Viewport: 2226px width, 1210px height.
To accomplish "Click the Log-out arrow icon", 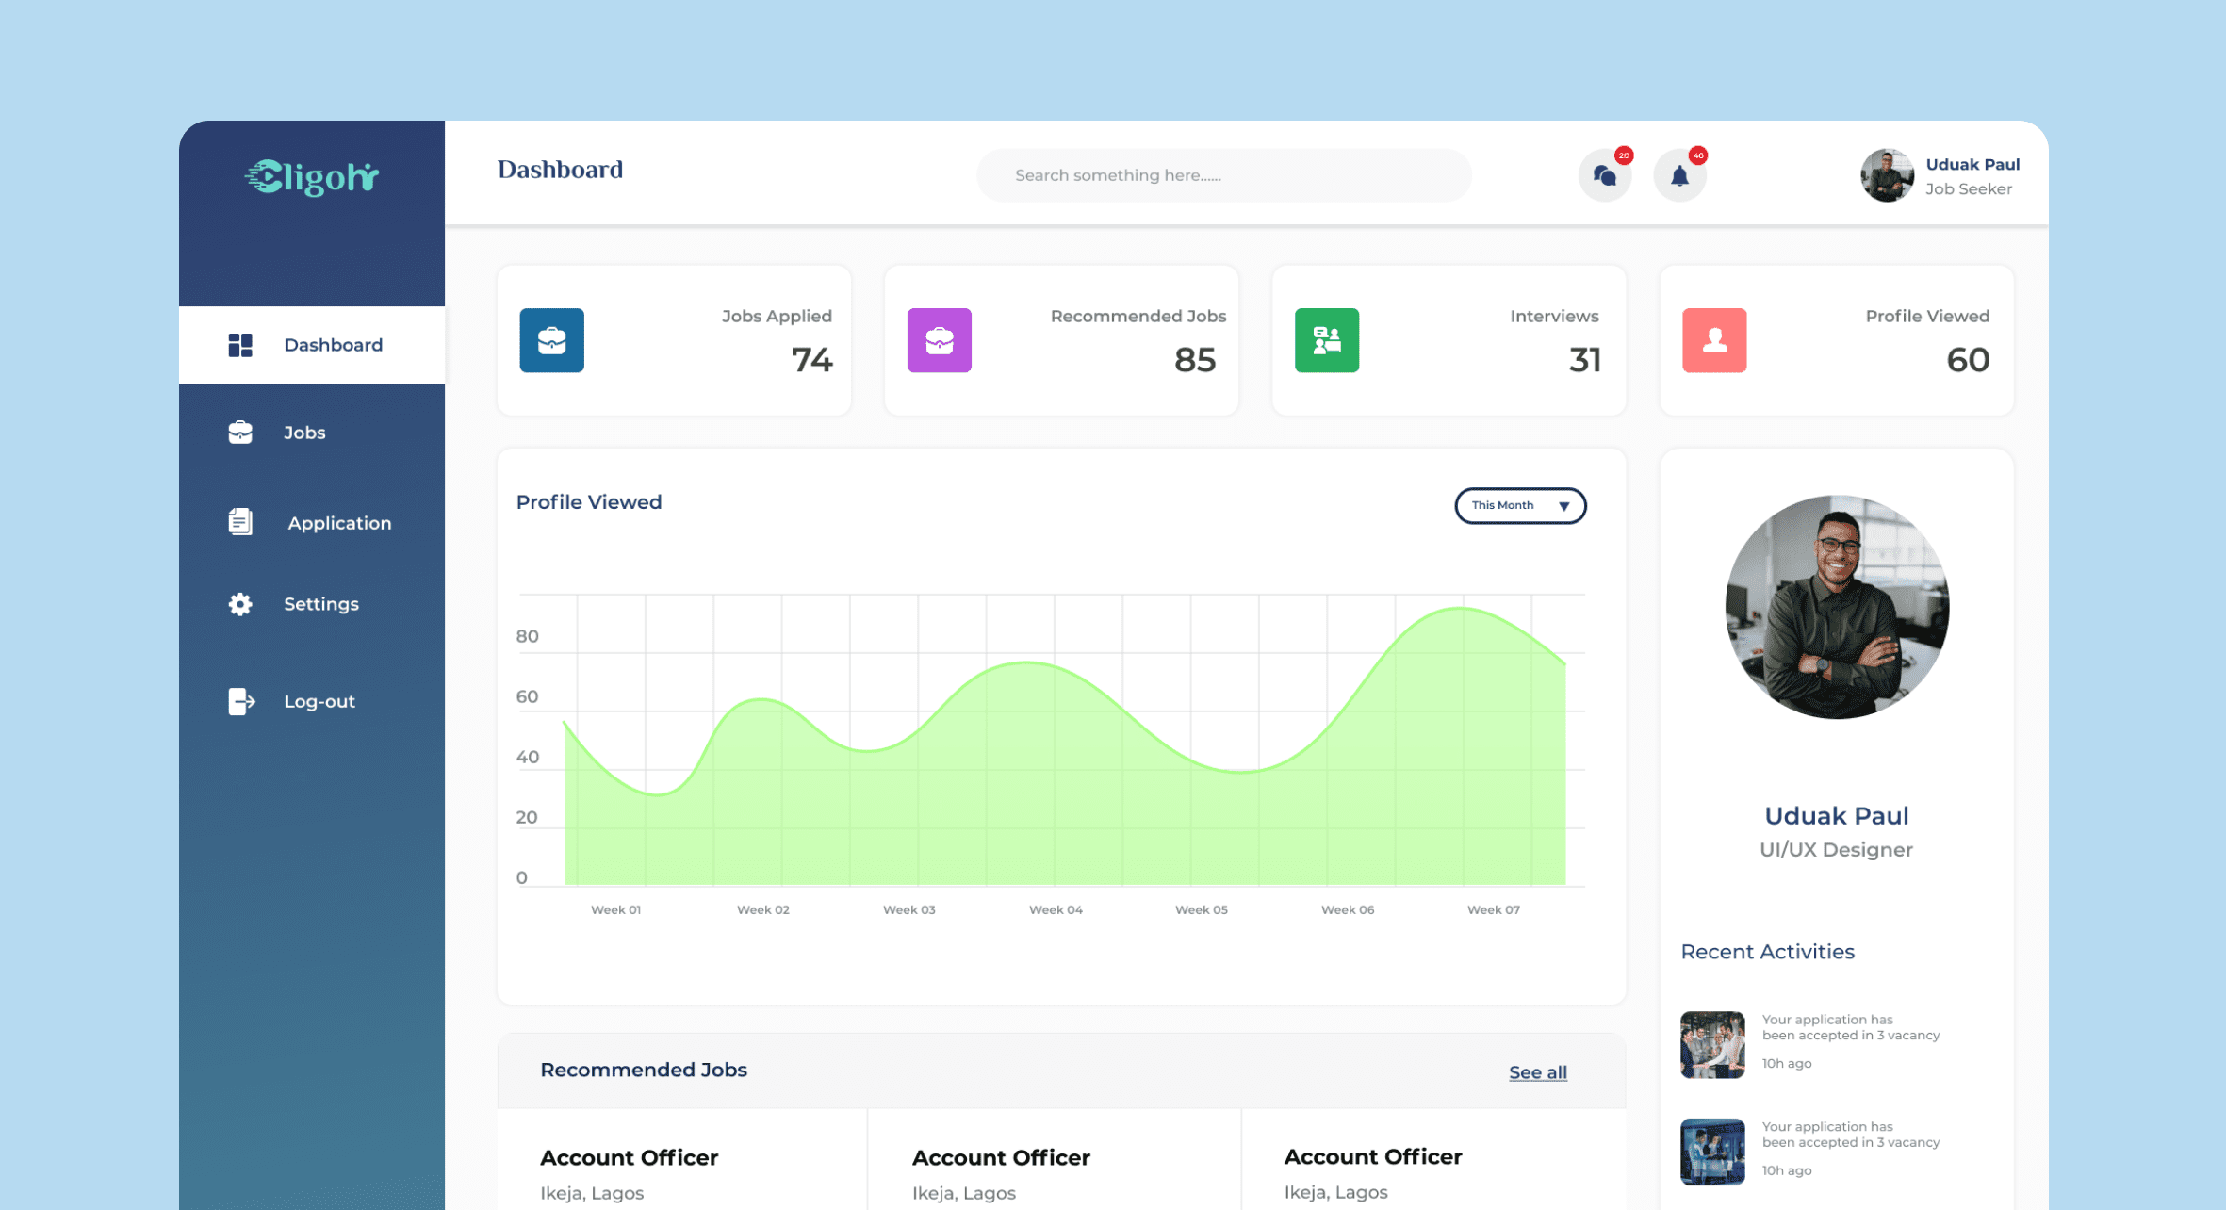I will pos(241,701).
